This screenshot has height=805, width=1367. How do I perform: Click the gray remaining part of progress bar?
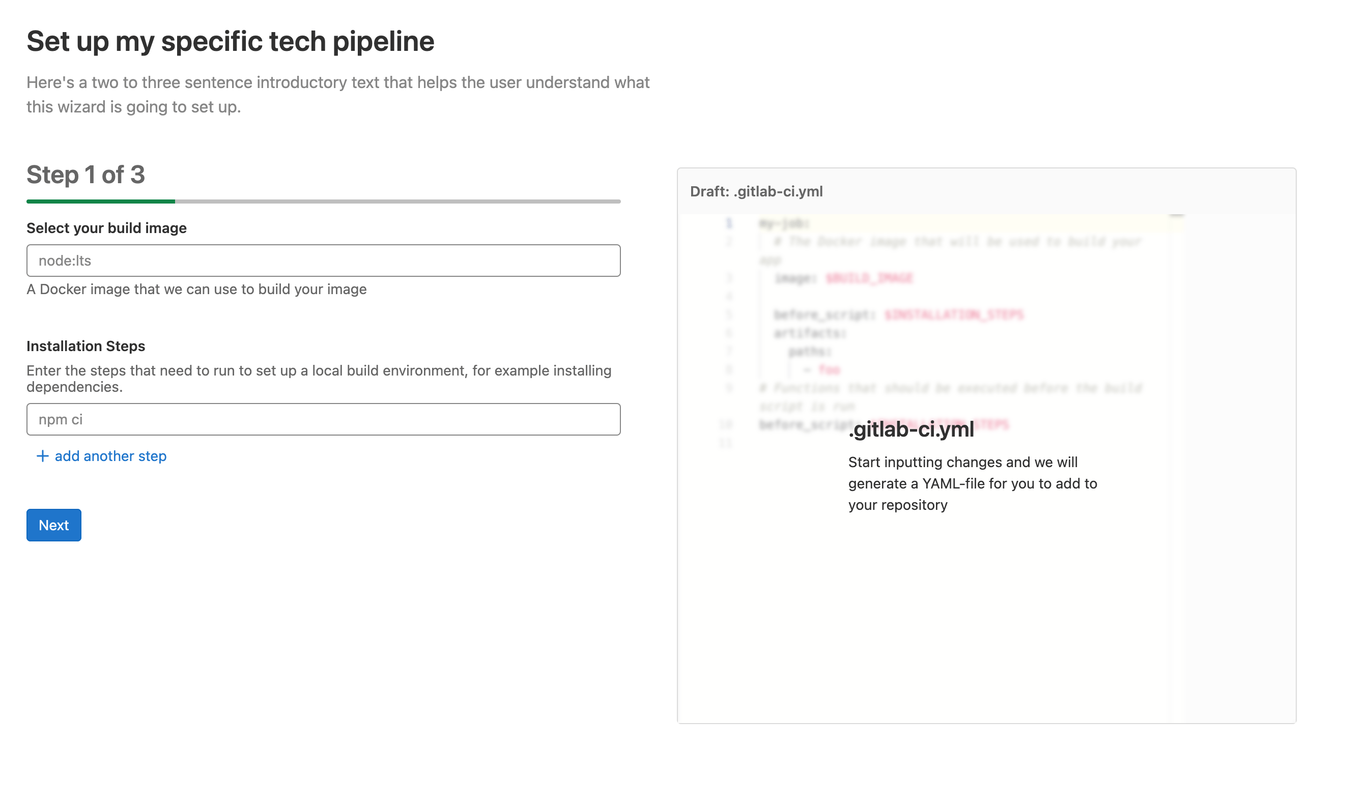(397, 202)
